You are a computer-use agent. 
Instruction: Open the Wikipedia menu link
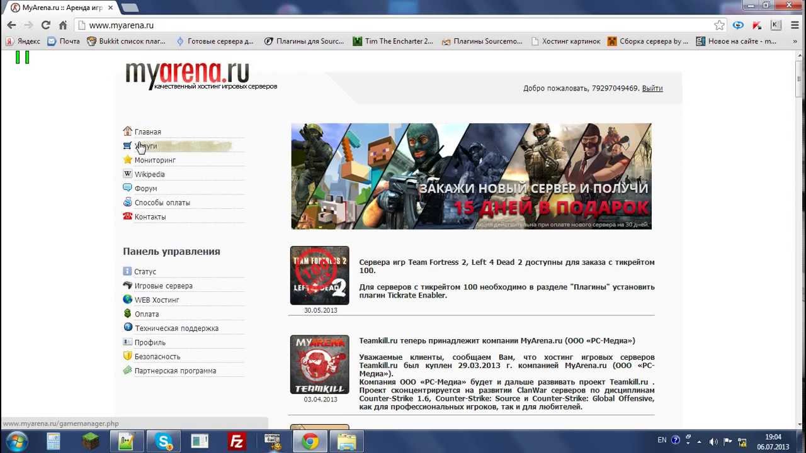[150, 174]
